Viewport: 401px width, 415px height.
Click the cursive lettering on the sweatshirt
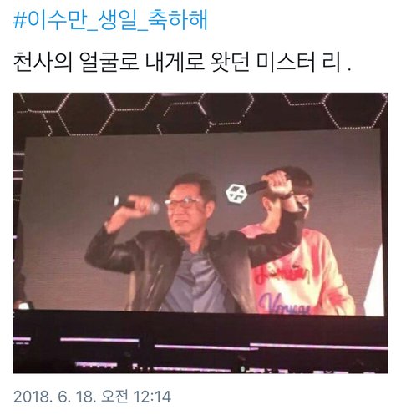pos(282,302)
